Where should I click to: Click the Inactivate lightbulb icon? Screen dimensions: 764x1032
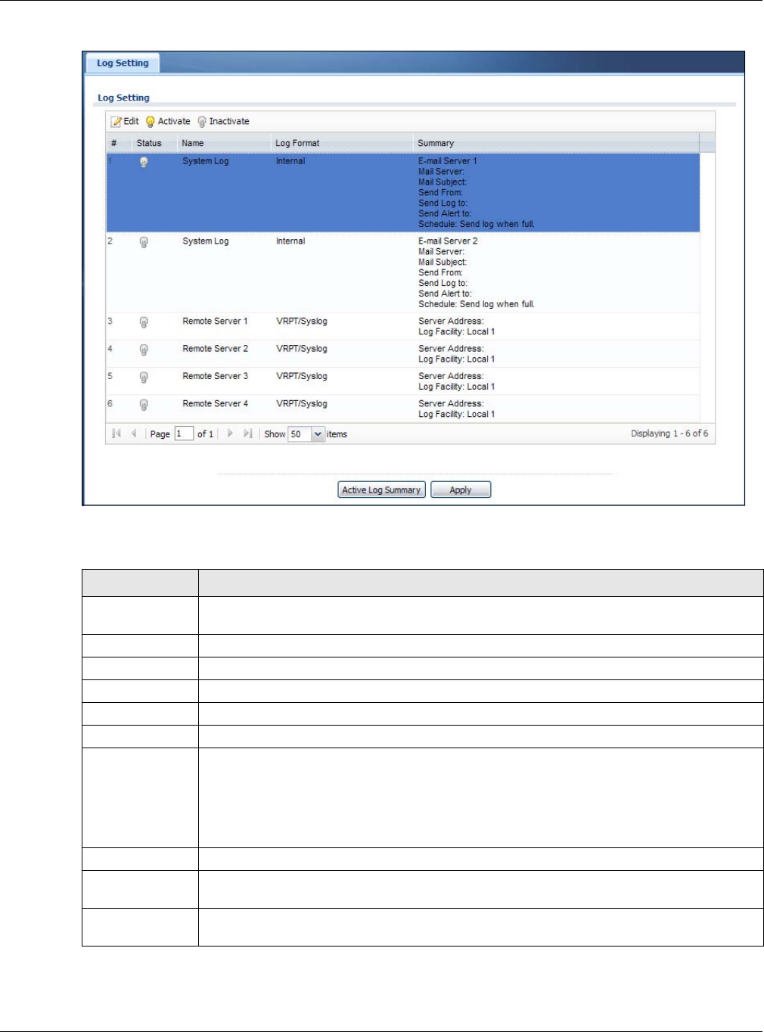click(202, 122)
